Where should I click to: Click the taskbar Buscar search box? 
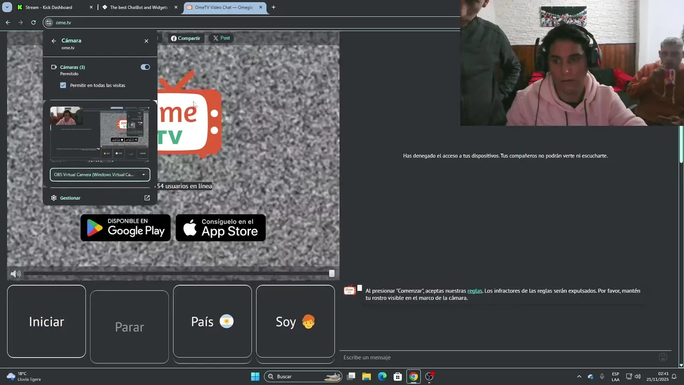point(303,376)
